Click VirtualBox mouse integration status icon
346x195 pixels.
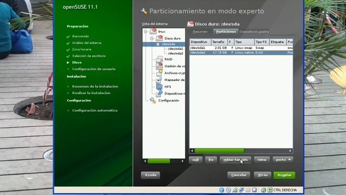pyautogui.click(x=263, y=190)
